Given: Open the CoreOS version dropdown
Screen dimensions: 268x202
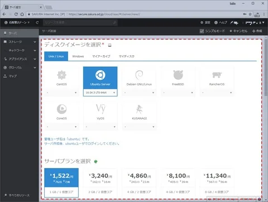Looking at the screenshot, I should [61, 127].
